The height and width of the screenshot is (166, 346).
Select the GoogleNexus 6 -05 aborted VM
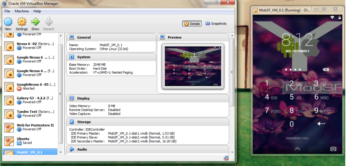coord(30,86)
